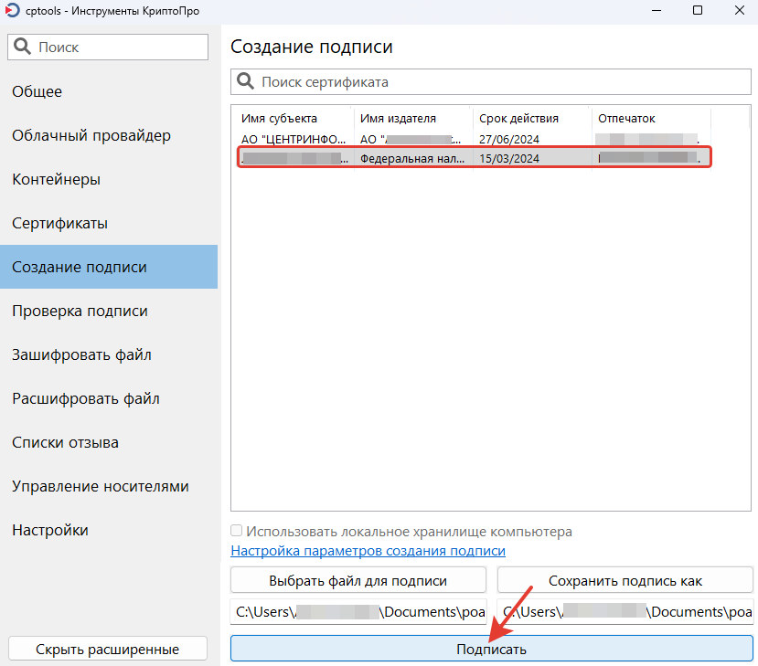Click the 27/06/2024 expiry date cell
The height and width of the screenshot is (666, 758).
(509, 139)
